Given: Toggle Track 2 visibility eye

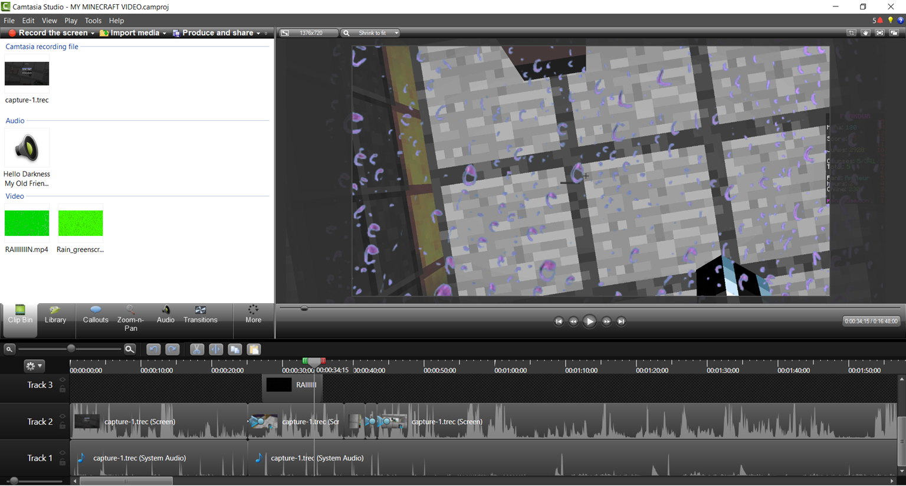Looking at the screenshot, I should pyautogui.click(x=63, y=417).
